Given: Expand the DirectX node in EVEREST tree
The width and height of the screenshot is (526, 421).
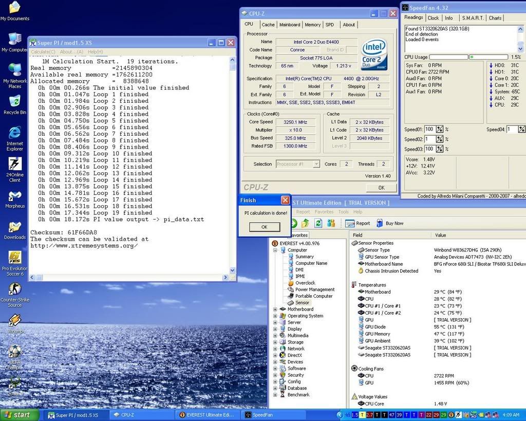Looking at the screenshot, I should click(275, 355).
